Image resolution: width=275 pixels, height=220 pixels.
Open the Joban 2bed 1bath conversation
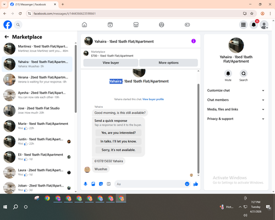(x=37, y=187)
